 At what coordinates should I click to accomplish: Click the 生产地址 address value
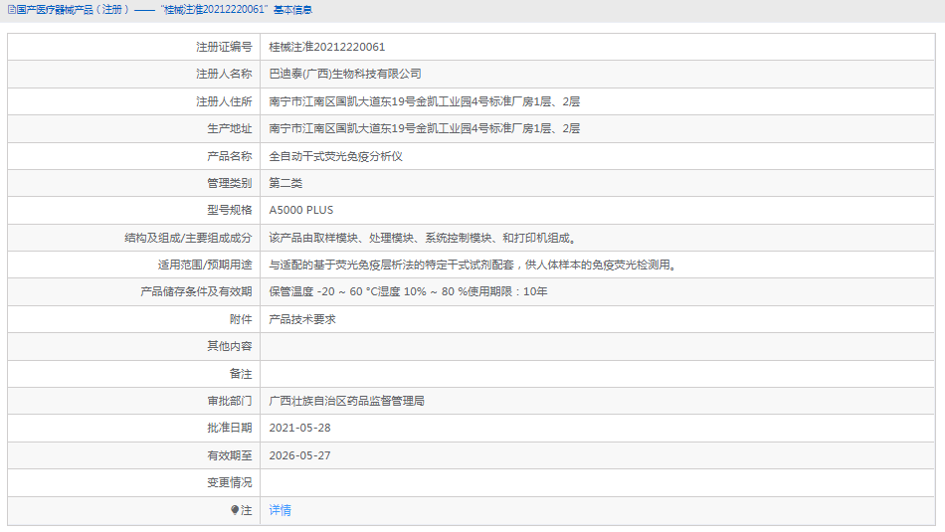pos(425,128)
